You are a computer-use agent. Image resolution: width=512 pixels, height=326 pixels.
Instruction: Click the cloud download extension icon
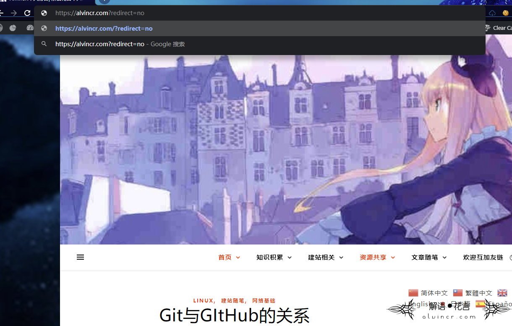click(492, 13)
